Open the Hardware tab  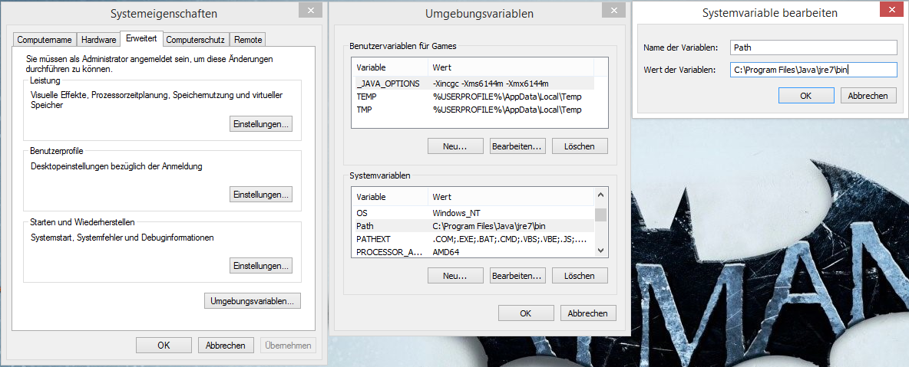(98, 40)
